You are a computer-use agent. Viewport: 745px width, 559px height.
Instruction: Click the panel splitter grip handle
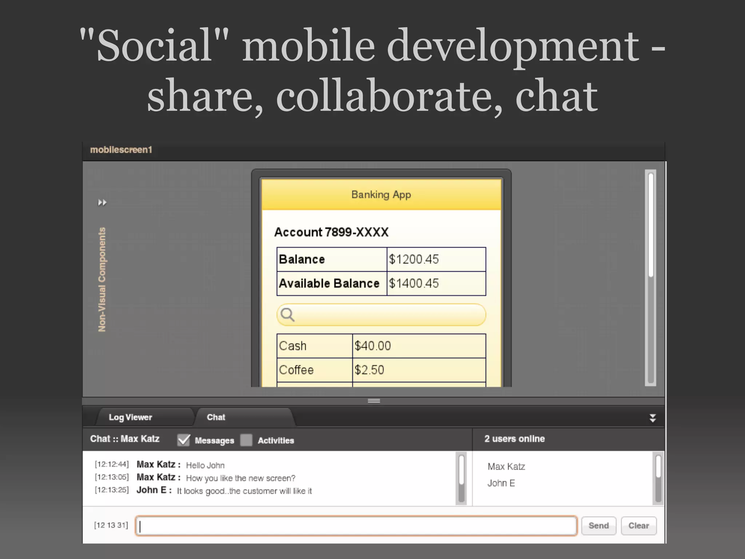pos(374,401)
